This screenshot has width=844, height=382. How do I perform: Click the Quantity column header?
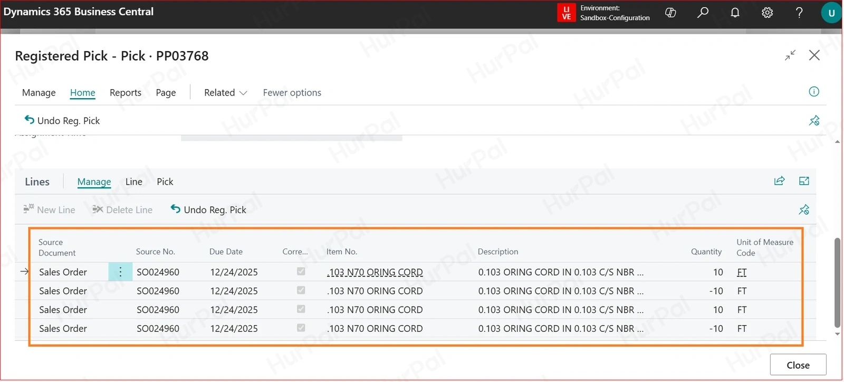706,252
